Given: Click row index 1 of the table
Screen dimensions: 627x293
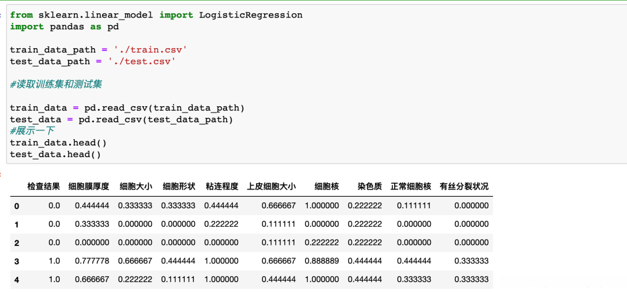Looking at the screenshot, I should pos(16,225).
